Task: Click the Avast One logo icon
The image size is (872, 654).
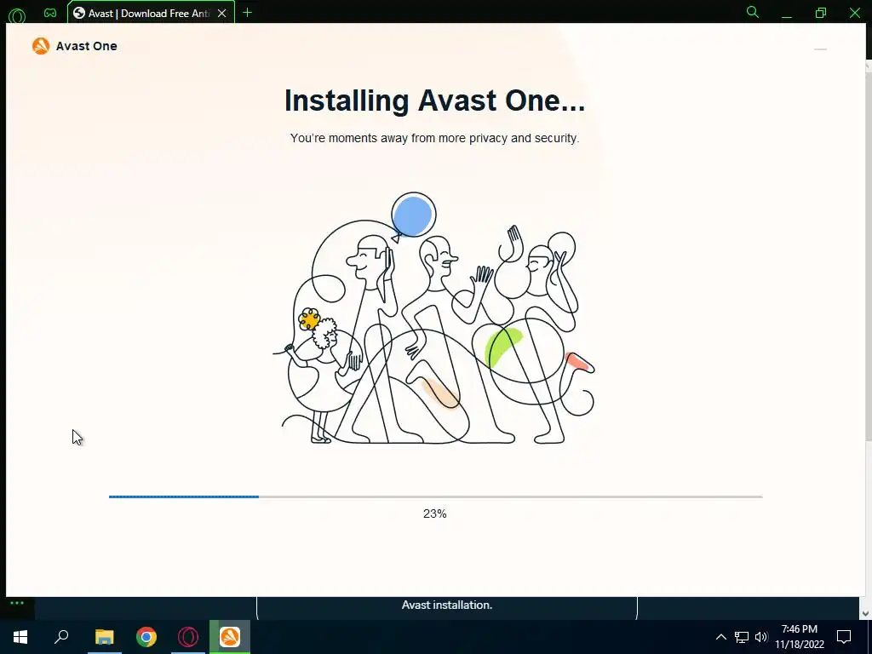Action: coord(41,46)
